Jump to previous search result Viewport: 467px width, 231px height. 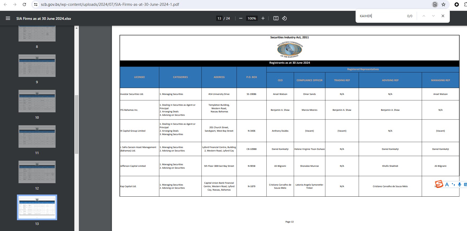[424, 16]
